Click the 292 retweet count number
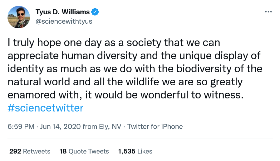This screenshot has height=161, width=280. 15,151
